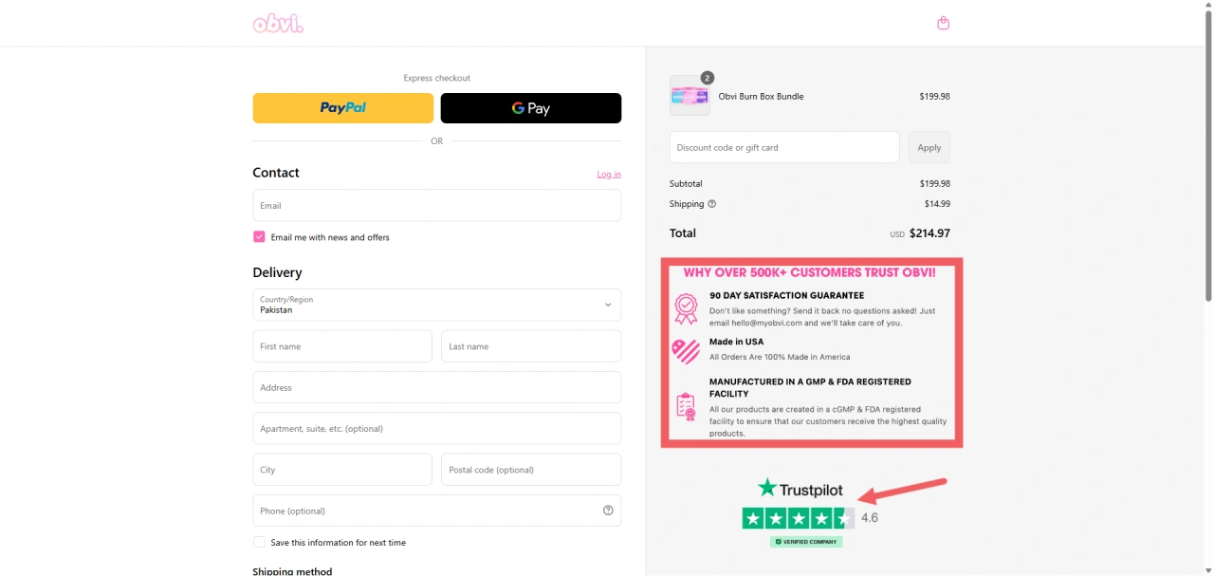This screenshot has height=576, width=1214.
Task: Click the Obvi Burn Box Bundle thumbnail
Action: [690, 96]
